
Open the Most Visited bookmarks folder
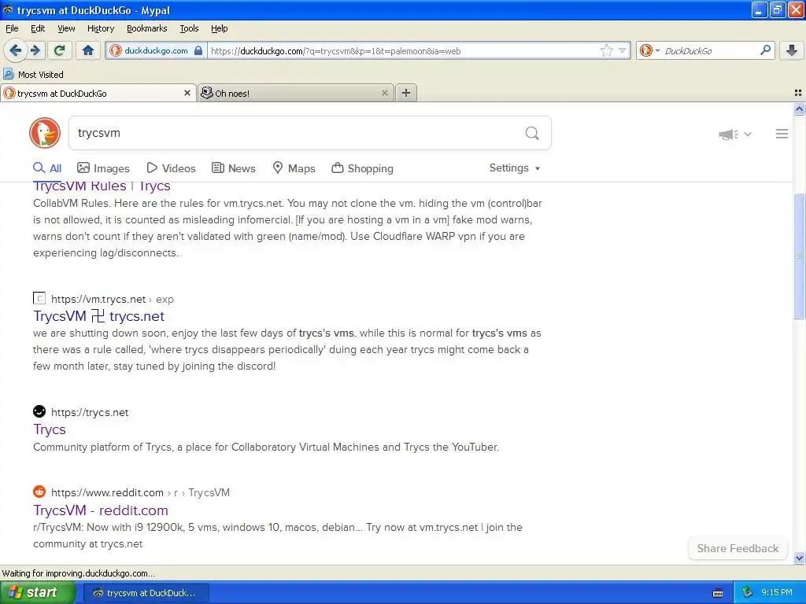pos(34,75)
